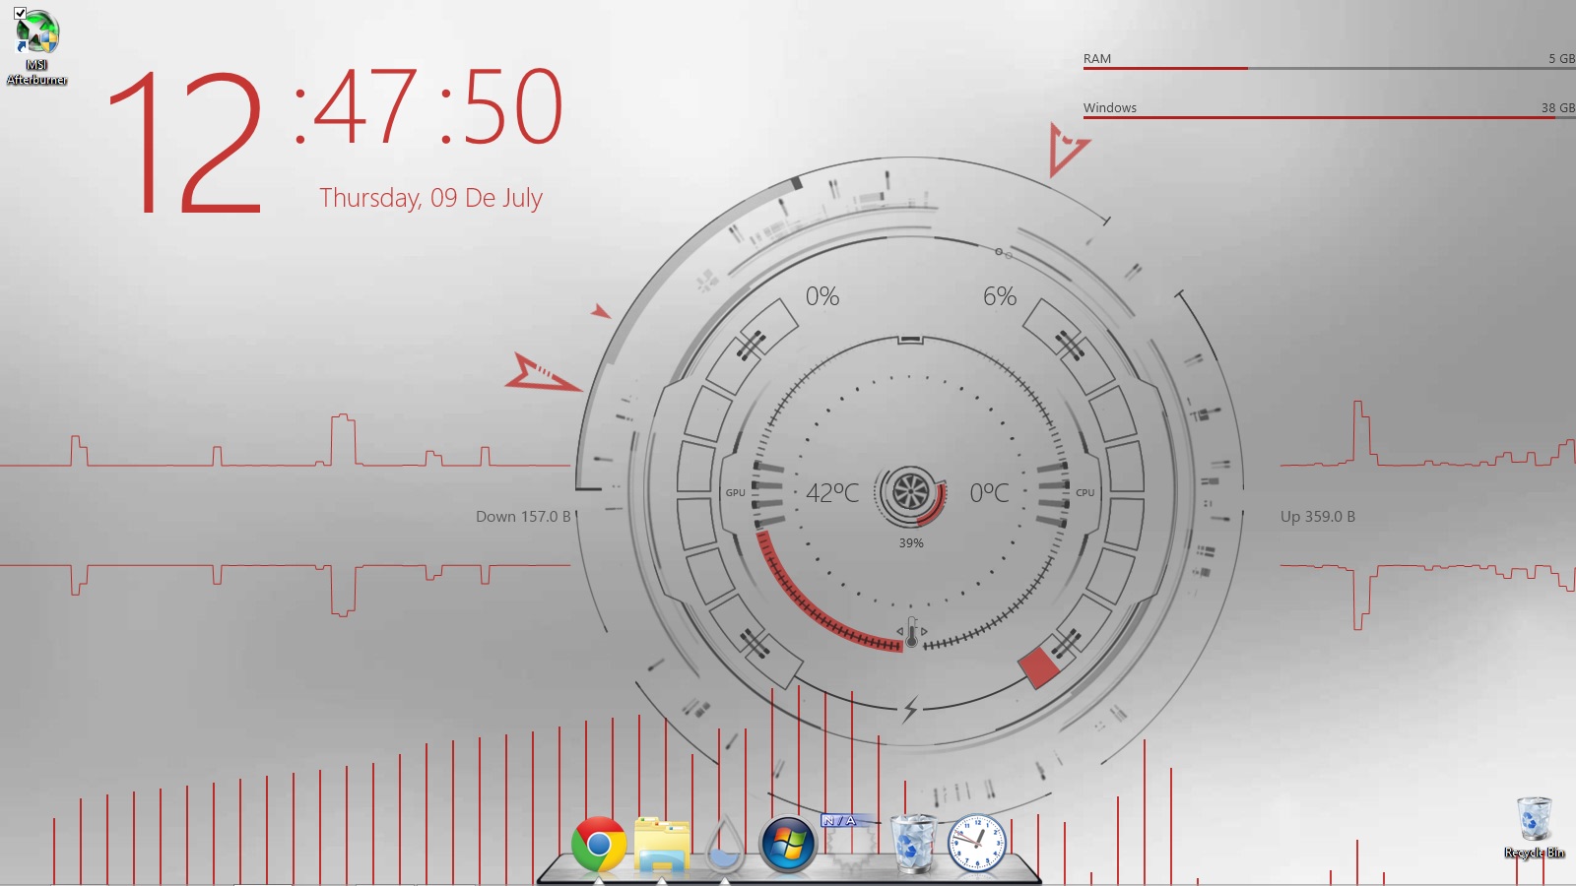Toggle the checkbox on MSI Afterburner icon

[x=21, y=14]
